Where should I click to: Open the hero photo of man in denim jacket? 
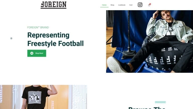[150, 41]
